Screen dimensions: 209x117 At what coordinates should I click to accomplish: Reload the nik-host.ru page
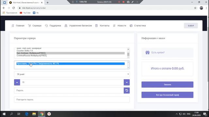(x=14, y=8)
